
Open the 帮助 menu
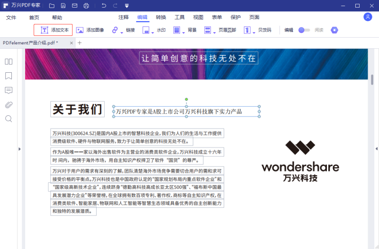pos(57,17)
